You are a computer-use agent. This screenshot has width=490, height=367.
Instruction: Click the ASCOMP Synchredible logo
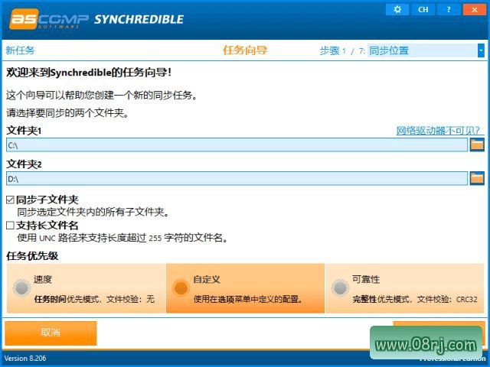point(96,19)
